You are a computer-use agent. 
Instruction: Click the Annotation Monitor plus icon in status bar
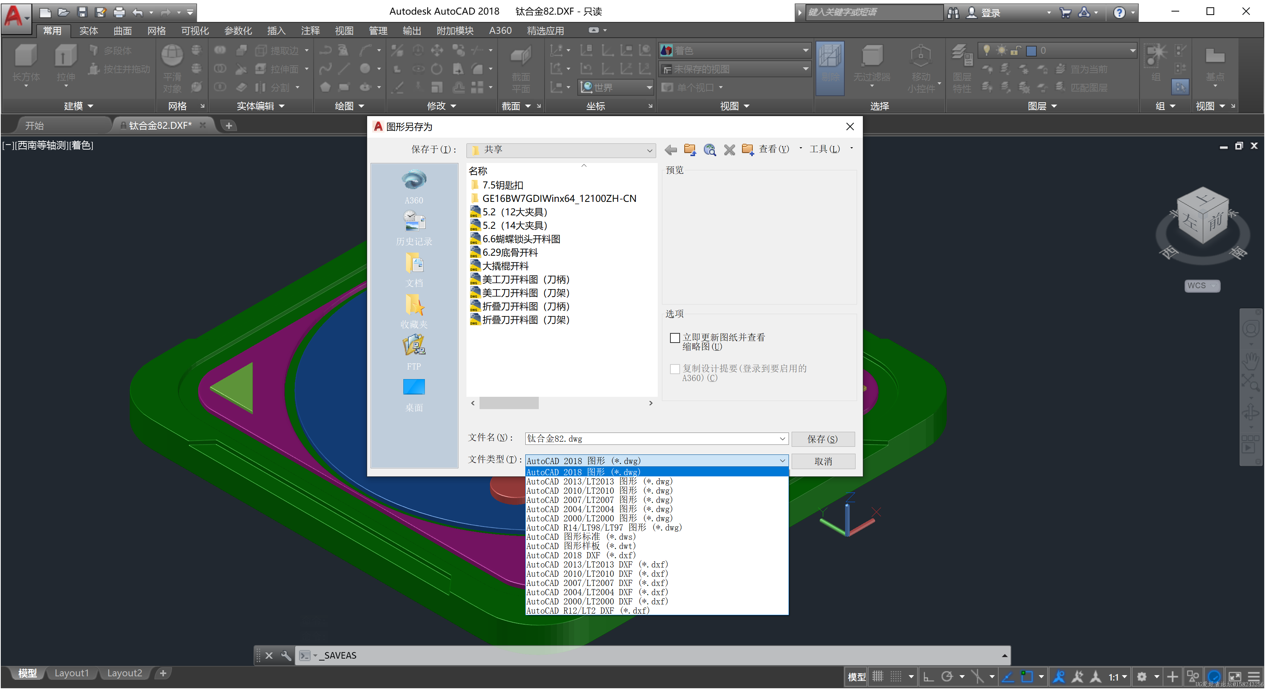[1172, 677]
